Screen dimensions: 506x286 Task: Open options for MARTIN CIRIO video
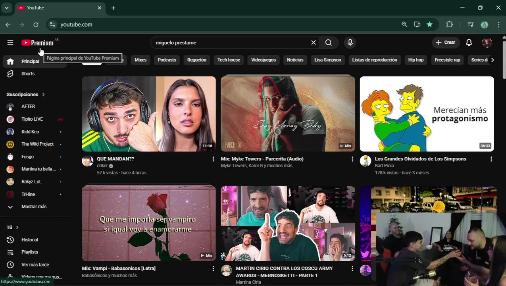(x=352, y=269)
